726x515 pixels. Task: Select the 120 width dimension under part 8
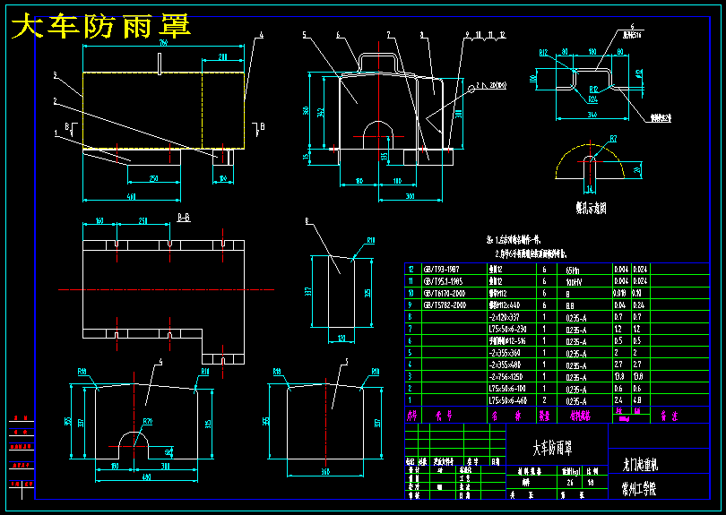(341, 339)
